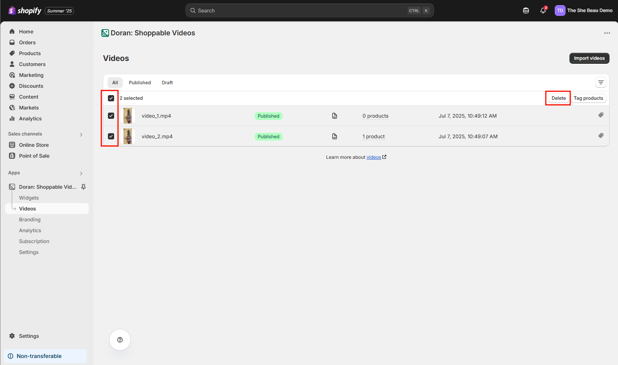Click the document icon for video_2.mp4
The height and width of the screenshot is (365, 618).
pyautogui.click(x=335, y=136)
